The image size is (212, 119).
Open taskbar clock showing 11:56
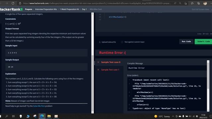pos(203,116)
